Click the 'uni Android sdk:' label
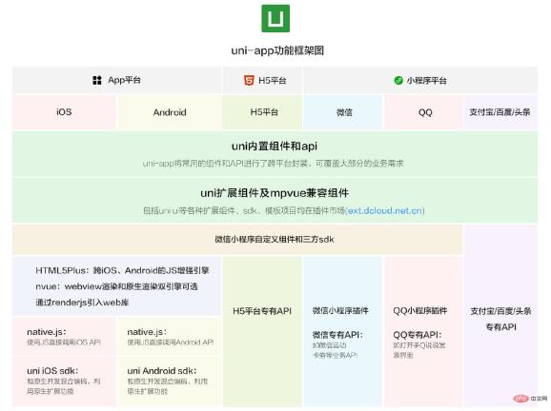 point(162,371)
